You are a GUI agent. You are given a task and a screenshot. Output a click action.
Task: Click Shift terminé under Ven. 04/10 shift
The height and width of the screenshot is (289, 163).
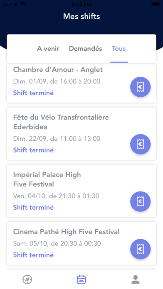coord(33,207)
